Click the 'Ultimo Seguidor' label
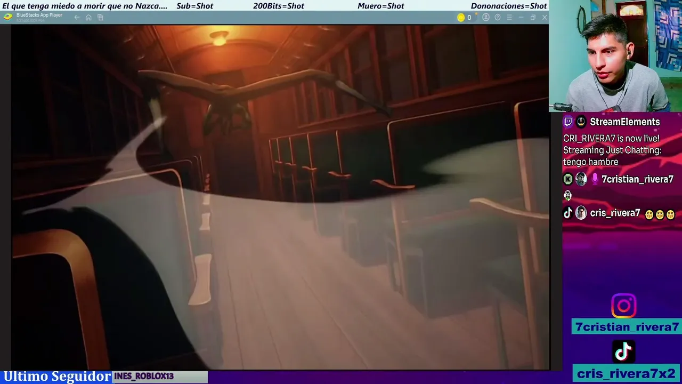Viewport: 682px width, 384px height. click(57, 377)
